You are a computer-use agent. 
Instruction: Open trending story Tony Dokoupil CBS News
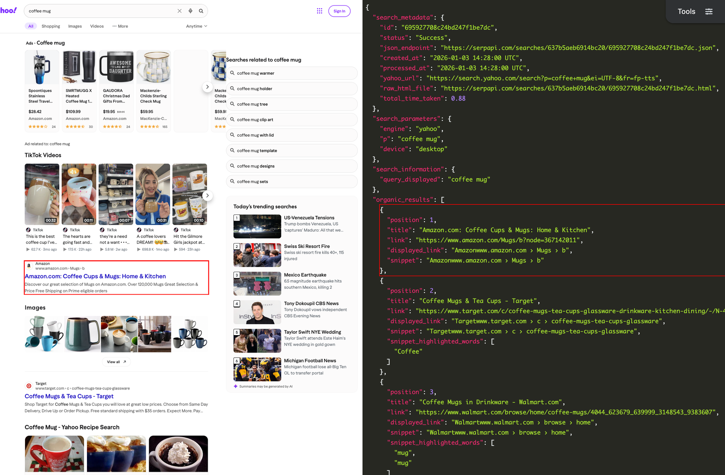(x=311, y=304)
